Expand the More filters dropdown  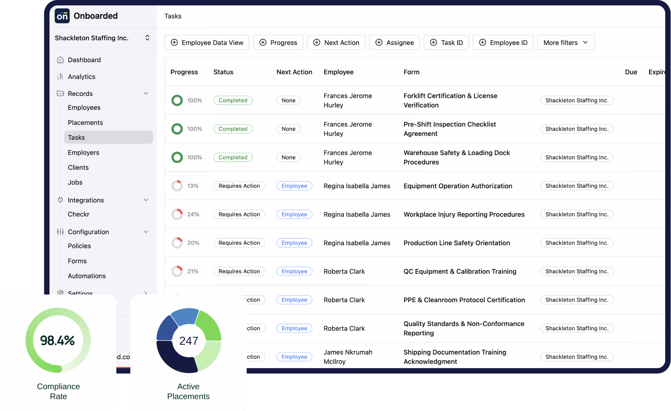[566, 42]
